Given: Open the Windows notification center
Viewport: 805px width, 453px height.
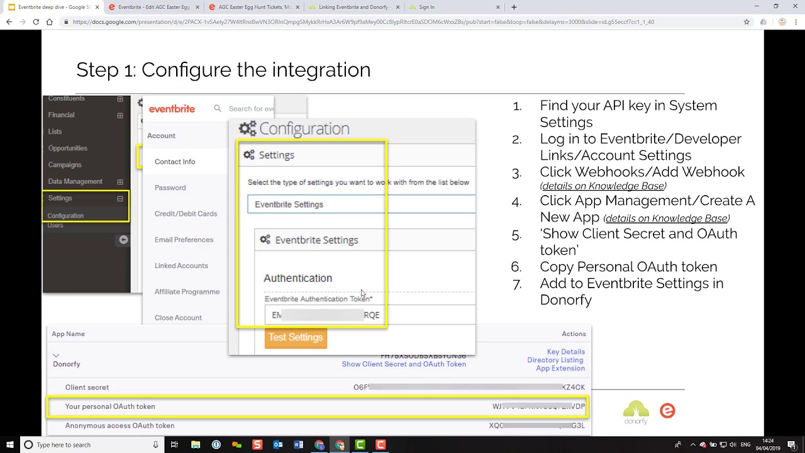Looking at the screenshot, I should [x=792, y=445].
